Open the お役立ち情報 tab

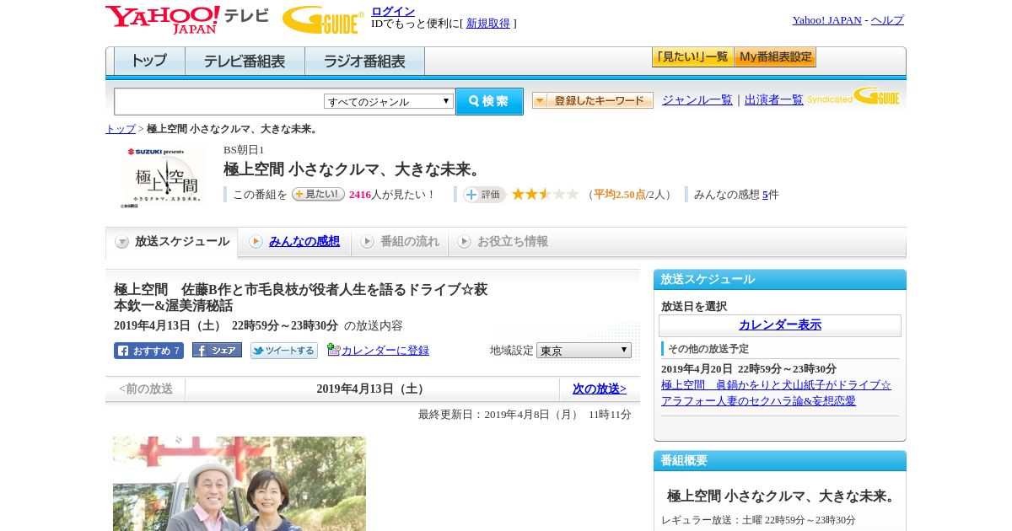pos(503,242)
